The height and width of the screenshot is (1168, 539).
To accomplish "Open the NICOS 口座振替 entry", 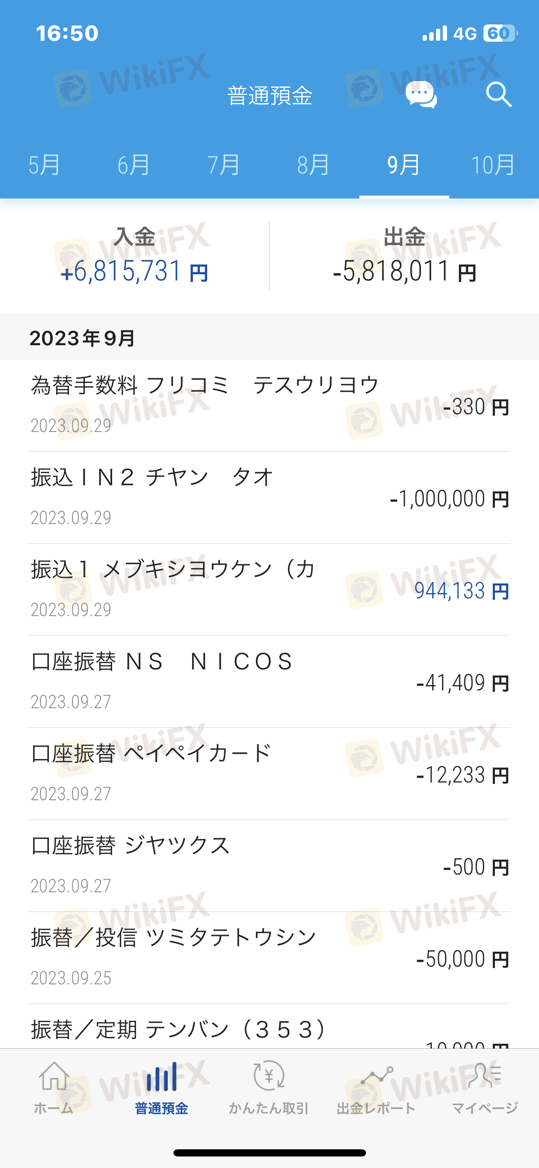I will coord(269,681).
